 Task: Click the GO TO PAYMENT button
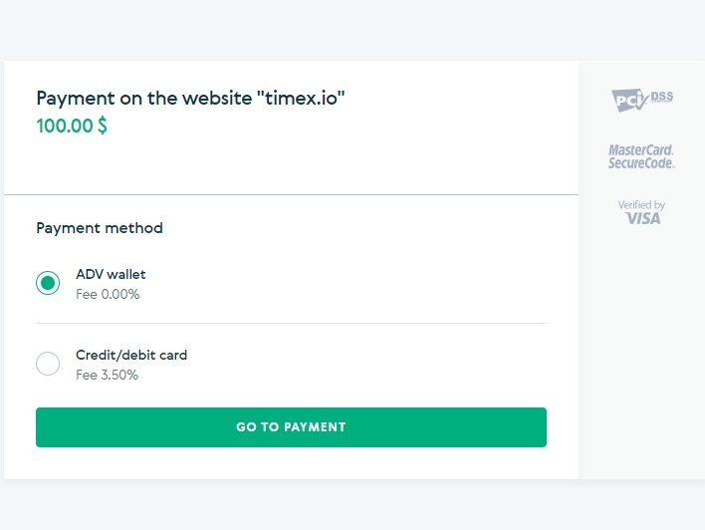tap(292, 427)
